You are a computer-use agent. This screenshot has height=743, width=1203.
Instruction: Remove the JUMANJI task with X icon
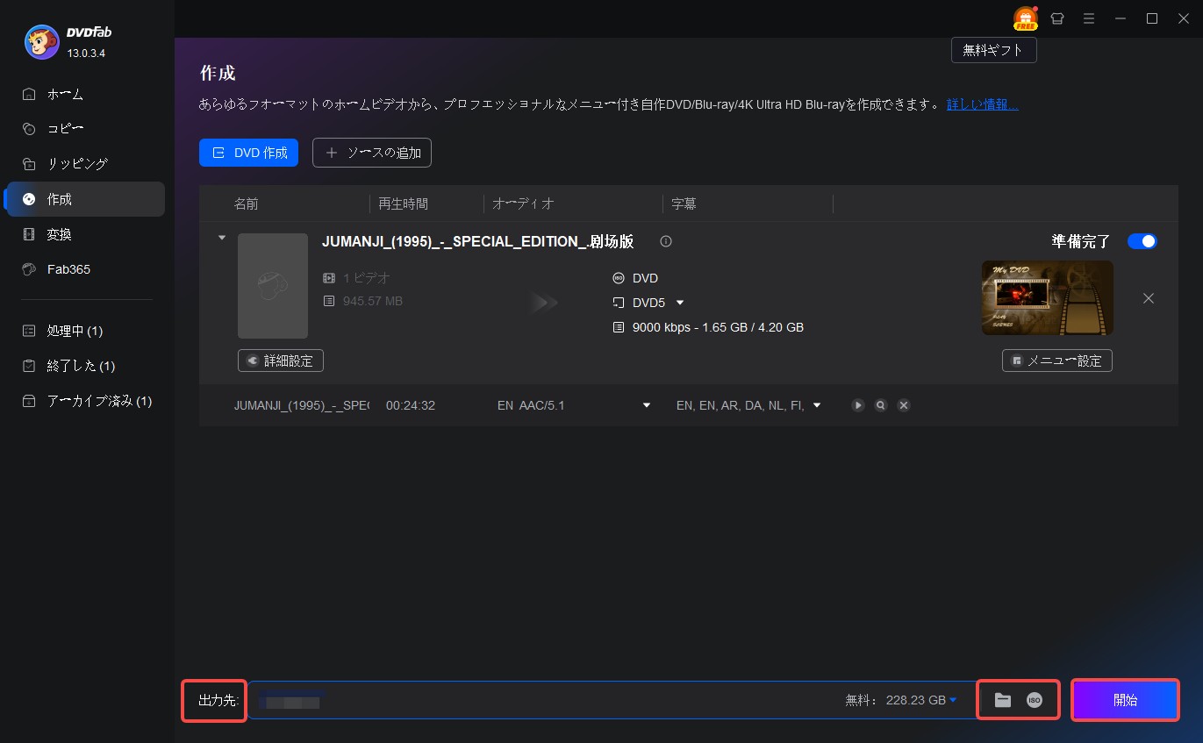point(1149,298)
